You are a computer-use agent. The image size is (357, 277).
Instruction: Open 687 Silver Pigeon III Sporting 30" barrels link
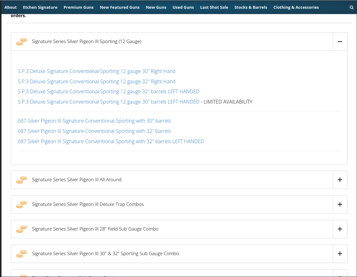click(94, 121)
